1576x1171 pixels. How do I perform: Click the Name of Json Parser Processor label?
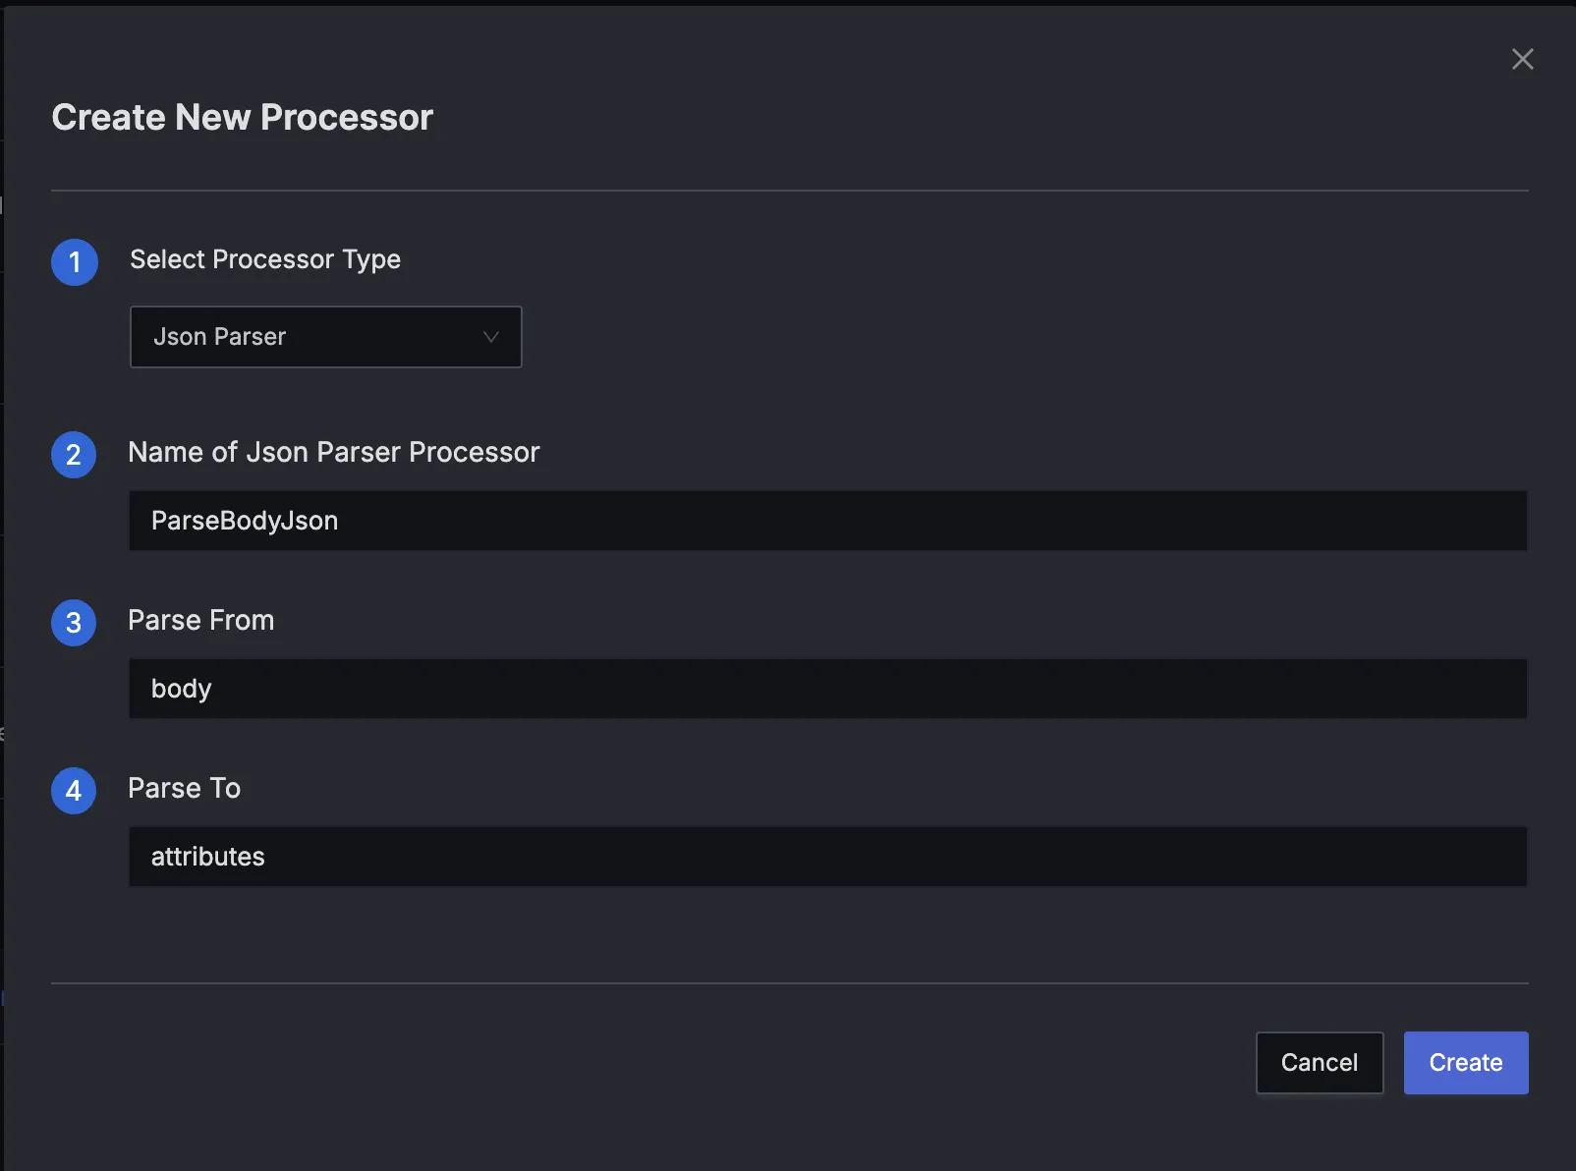[334, 452]
